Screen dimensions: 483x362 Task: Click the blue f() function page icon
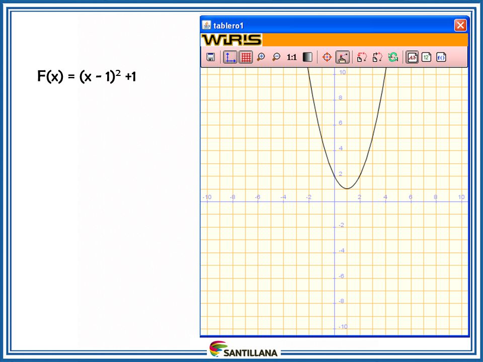tap(441, 57)
